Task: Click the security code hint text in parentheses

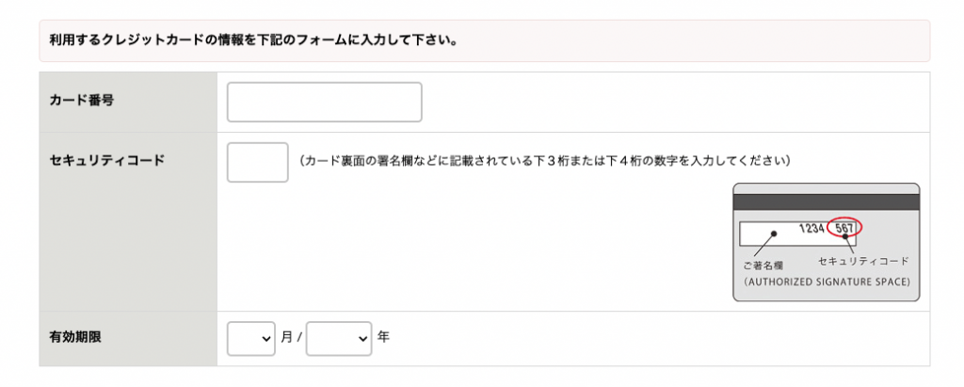Action: 543,161
